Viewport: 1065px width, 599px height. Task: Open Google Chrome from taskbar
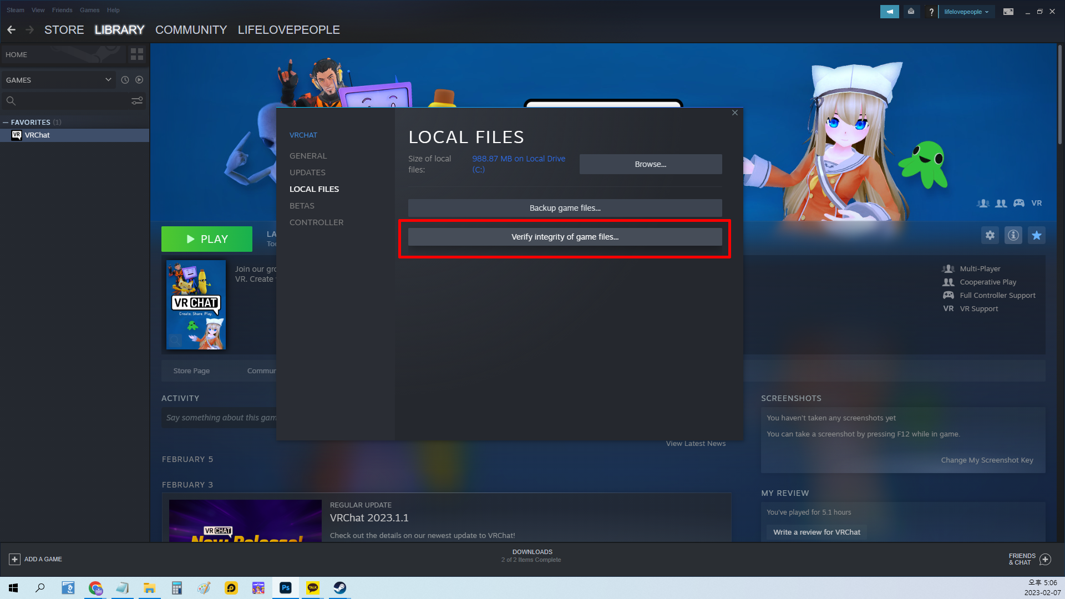[x=95, y=588]
